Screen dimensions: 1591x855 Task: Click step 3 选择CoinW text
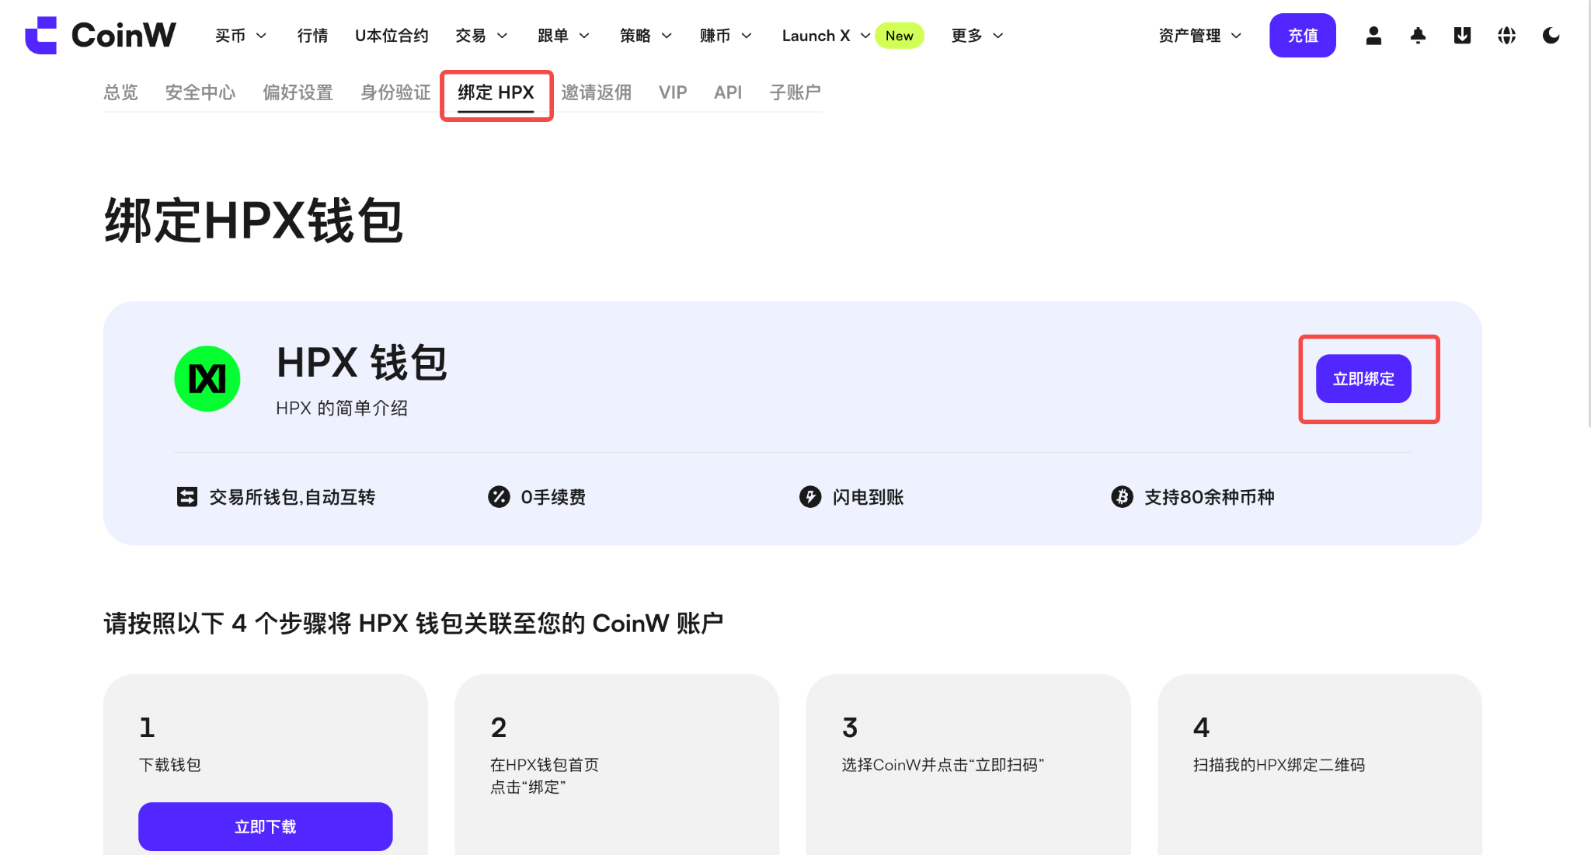[943, 765]
